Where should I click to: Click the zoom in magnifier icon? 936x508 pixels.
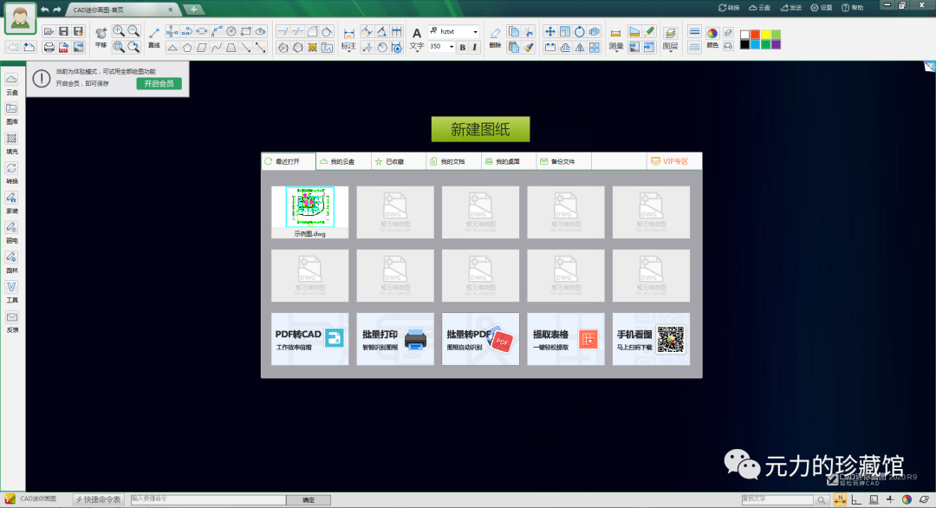point(119,31)
